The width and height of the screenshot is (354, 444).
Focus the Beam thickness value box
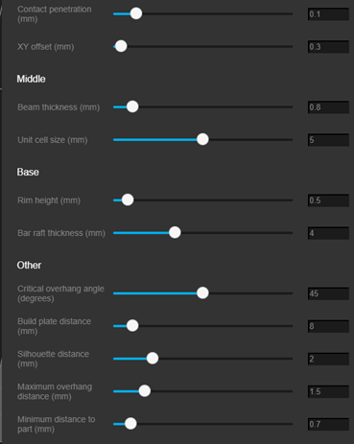[328, 107]
